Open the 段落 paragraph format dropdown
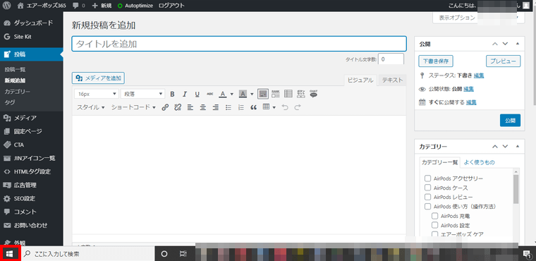 click(142, 94)
